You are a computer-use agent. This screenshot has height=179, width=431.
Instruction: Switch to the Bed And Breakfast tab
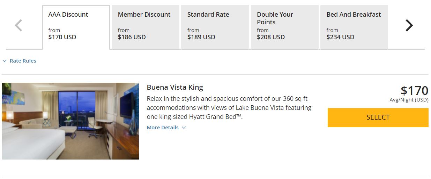[x=354, y=27]
